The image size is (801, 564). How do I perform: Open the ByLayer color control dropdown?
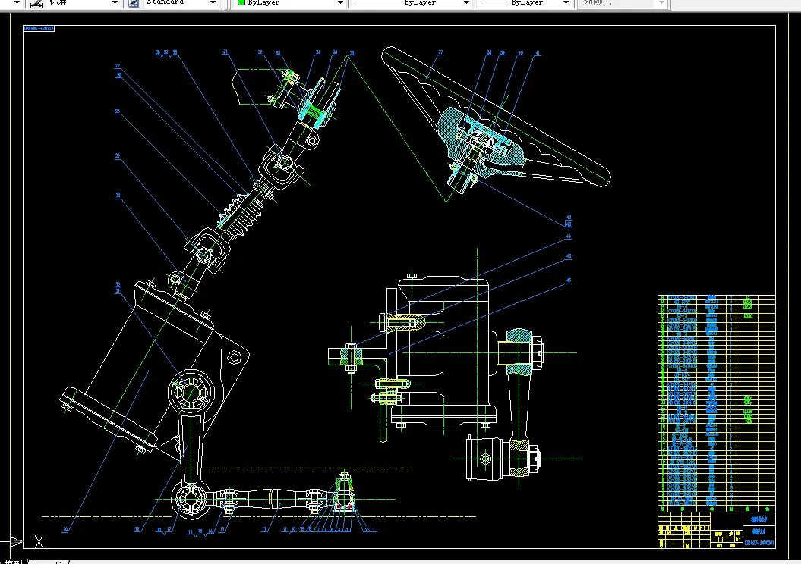coord(340,3)
